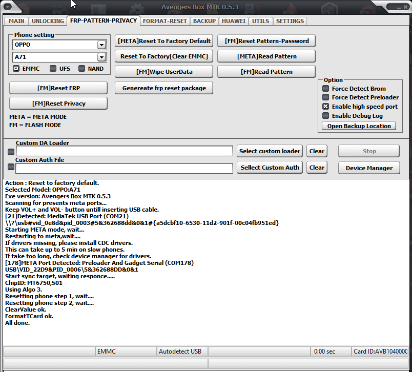This screenshot has height=372, width=412.
Task: Click the Stop button
Action: point(369,151)
